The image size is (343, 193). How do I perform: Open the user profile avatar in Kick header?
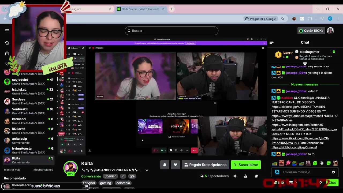coord(330,31)
